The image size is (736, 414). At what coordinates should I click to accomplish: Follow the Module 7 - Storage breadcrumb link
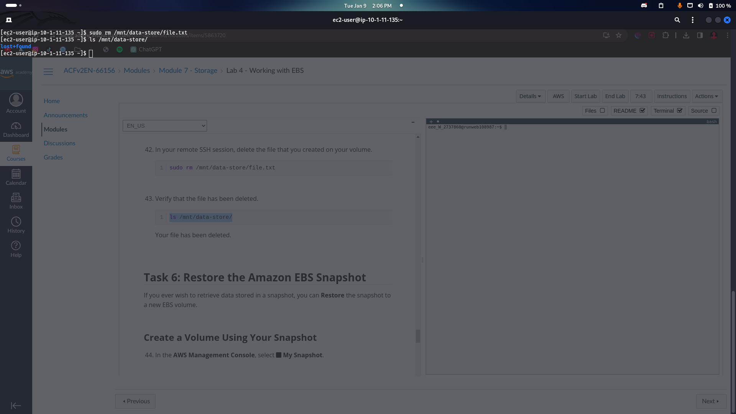click(188, 71)
